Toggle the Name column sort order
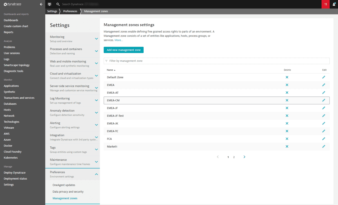 [110, 70]
